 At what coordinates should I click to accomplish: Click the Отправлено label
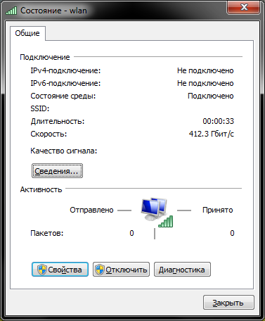click(x=91, y=210)
